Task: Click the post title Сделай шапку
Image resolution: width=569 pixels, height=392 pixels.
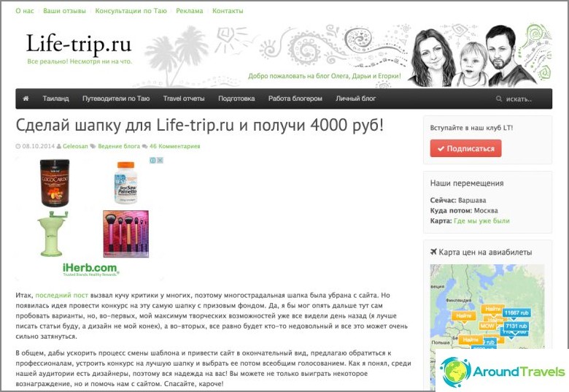Action: (x=200, y=126)
